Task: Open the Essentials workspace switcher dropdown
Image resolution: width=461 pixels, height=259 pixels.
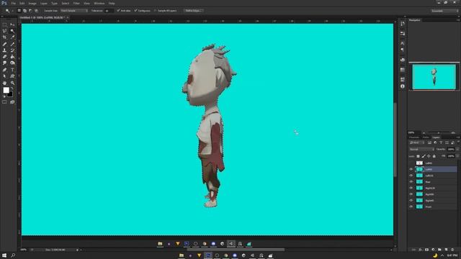Action: tap(444, 11)
